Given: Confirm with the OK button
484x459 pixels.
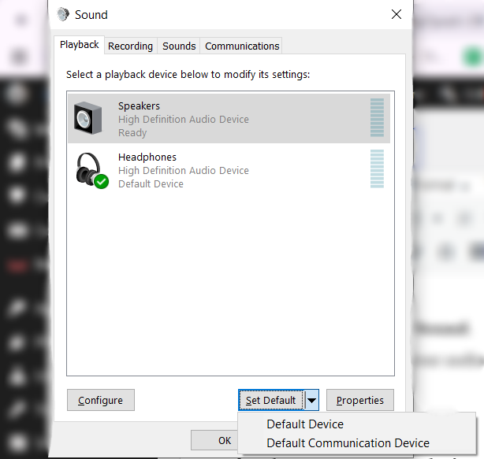Looking at the screenshot, I should coord(214,440).
